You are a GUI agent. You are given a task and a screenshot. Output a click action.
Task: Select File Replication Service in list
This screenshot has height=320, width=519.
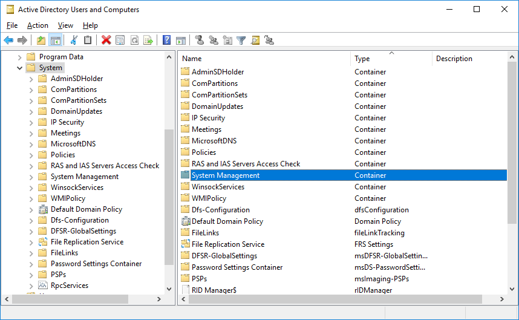pos(227,244)
